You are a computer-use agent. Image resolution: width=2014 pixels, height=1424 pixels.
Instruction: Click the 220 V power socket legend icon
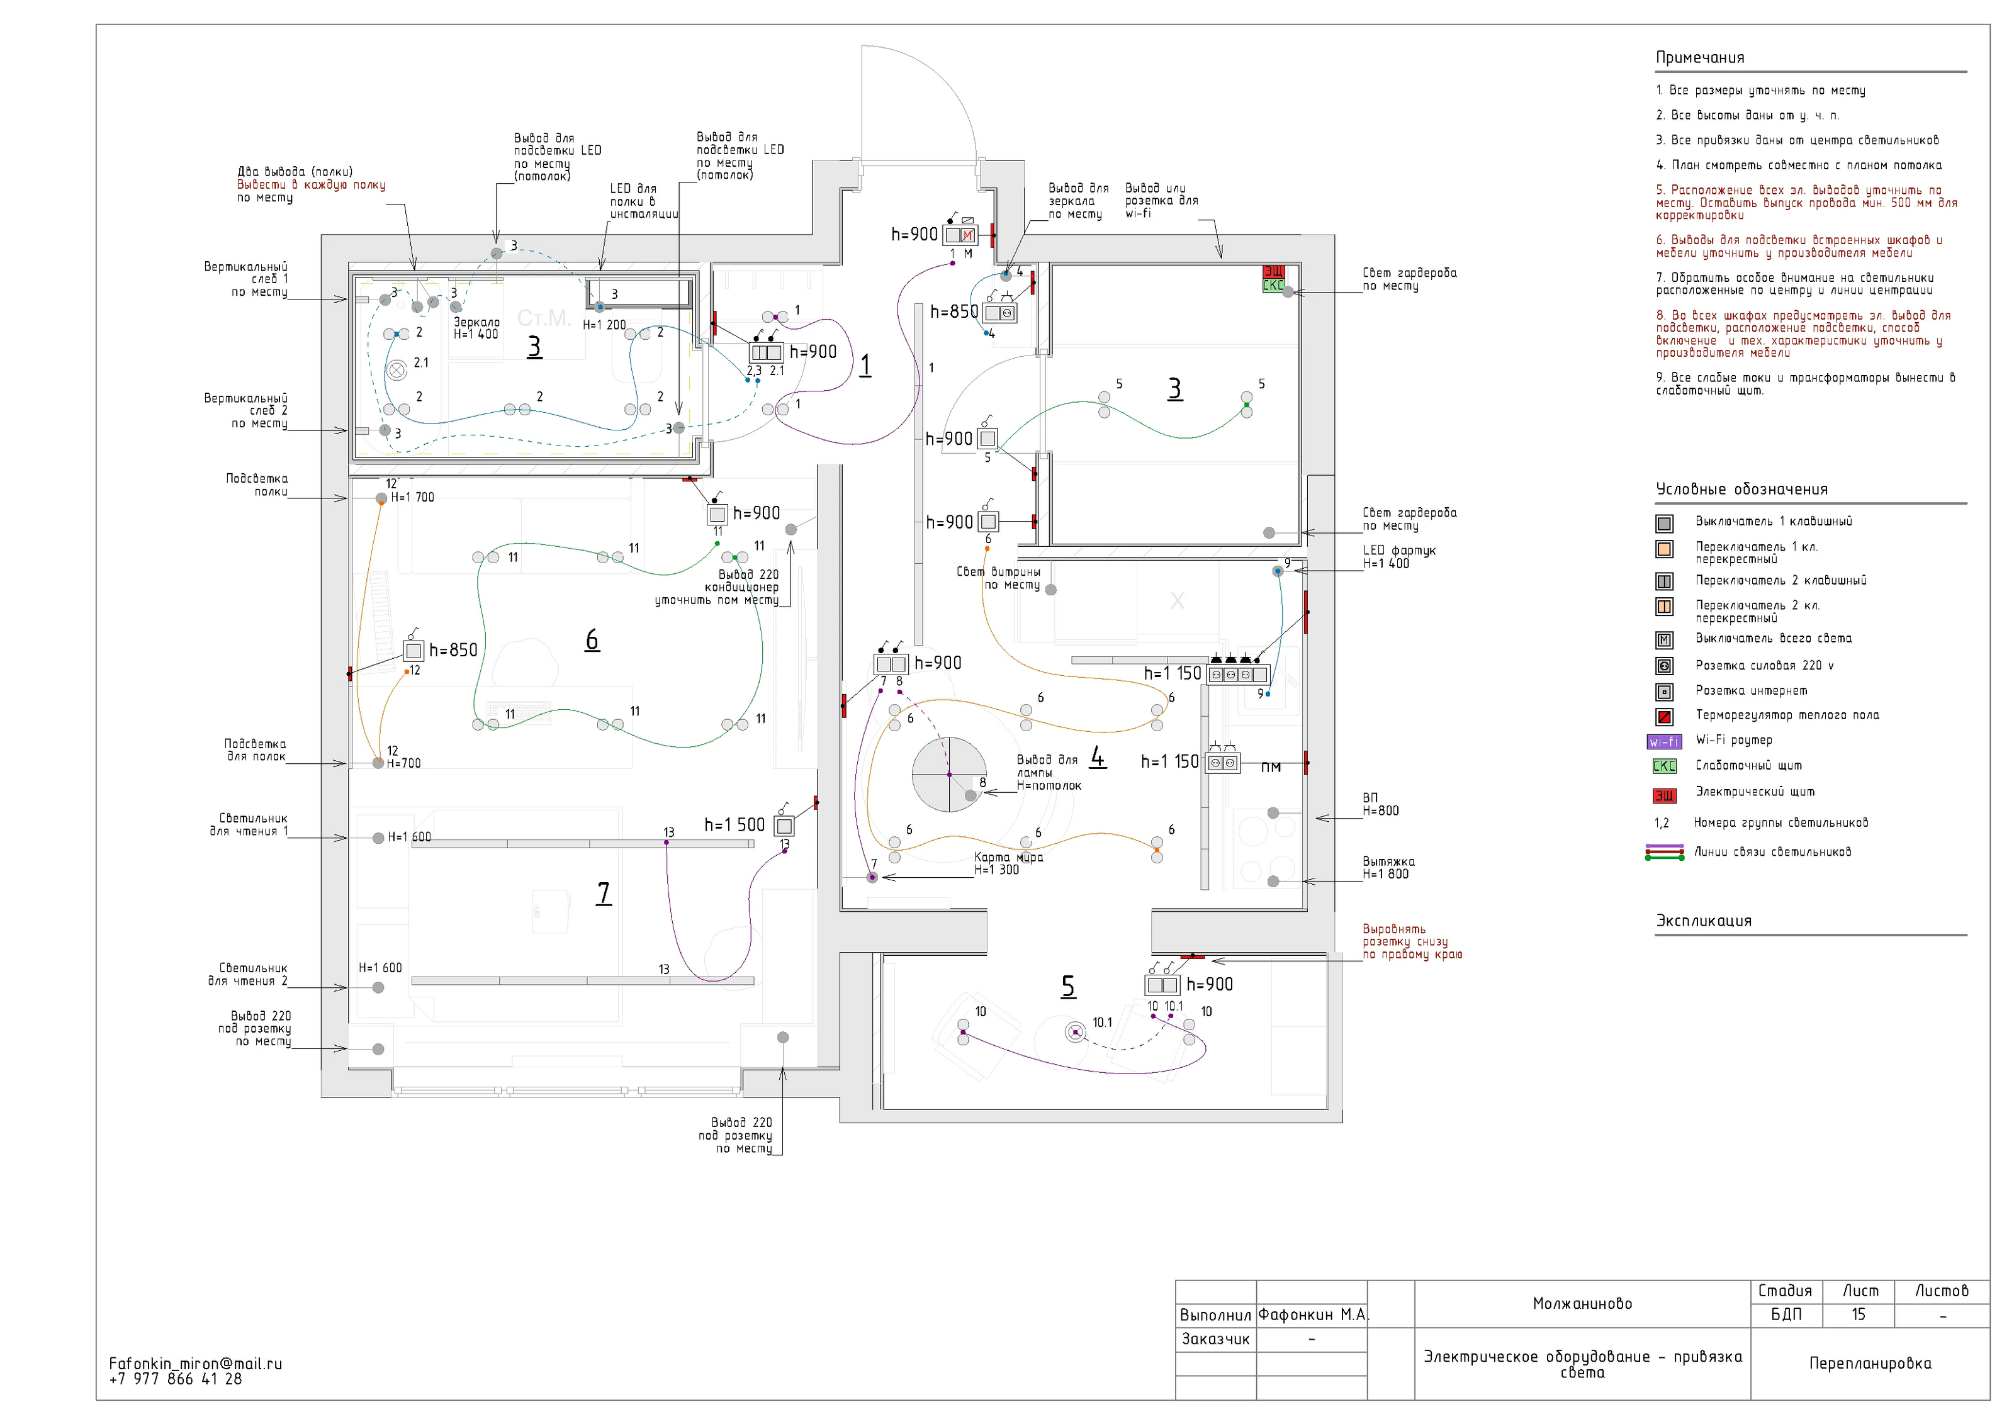(1664, 666)
